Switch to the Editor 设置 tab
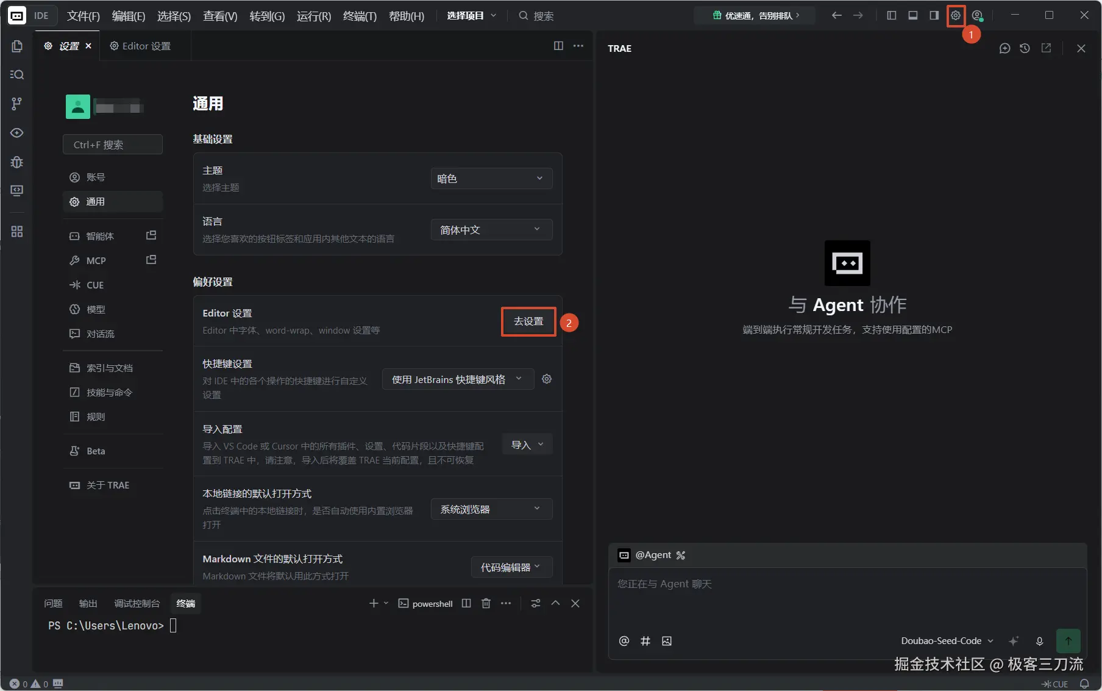Screen dimensions: 1102x691 (x=141, y=46)
